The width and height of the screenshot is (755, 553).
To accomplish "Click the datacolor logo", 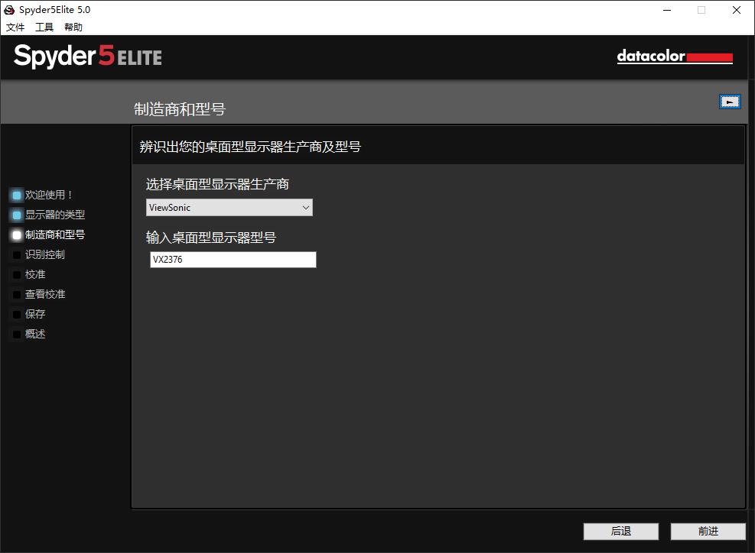I will pyautogui.click(x=674, y=57).
